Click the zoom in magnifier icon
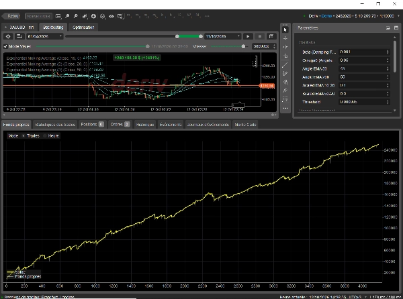This screenshot has height=299, width=403. click(67, 16)
